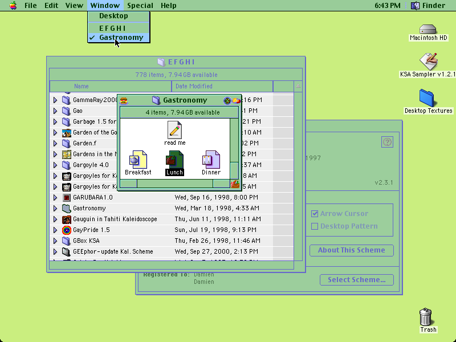Image resolution: width=456 pixels, height=342 pixels.
Task: Click date Thu, Jun 11, 1998, 11:11 AM
Action: point(218,219)
